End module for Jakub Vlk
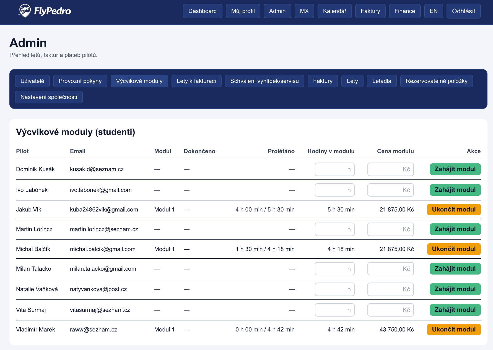This screenshot has height=350, width=493. coord(454,210)
